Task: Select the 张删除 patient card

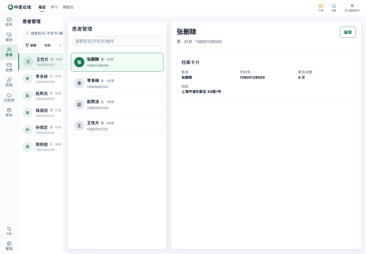Action: (x=117, y=62)
